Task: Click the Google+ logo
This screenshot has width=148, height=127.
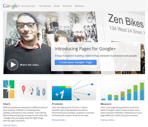Action: click(11, 6)
